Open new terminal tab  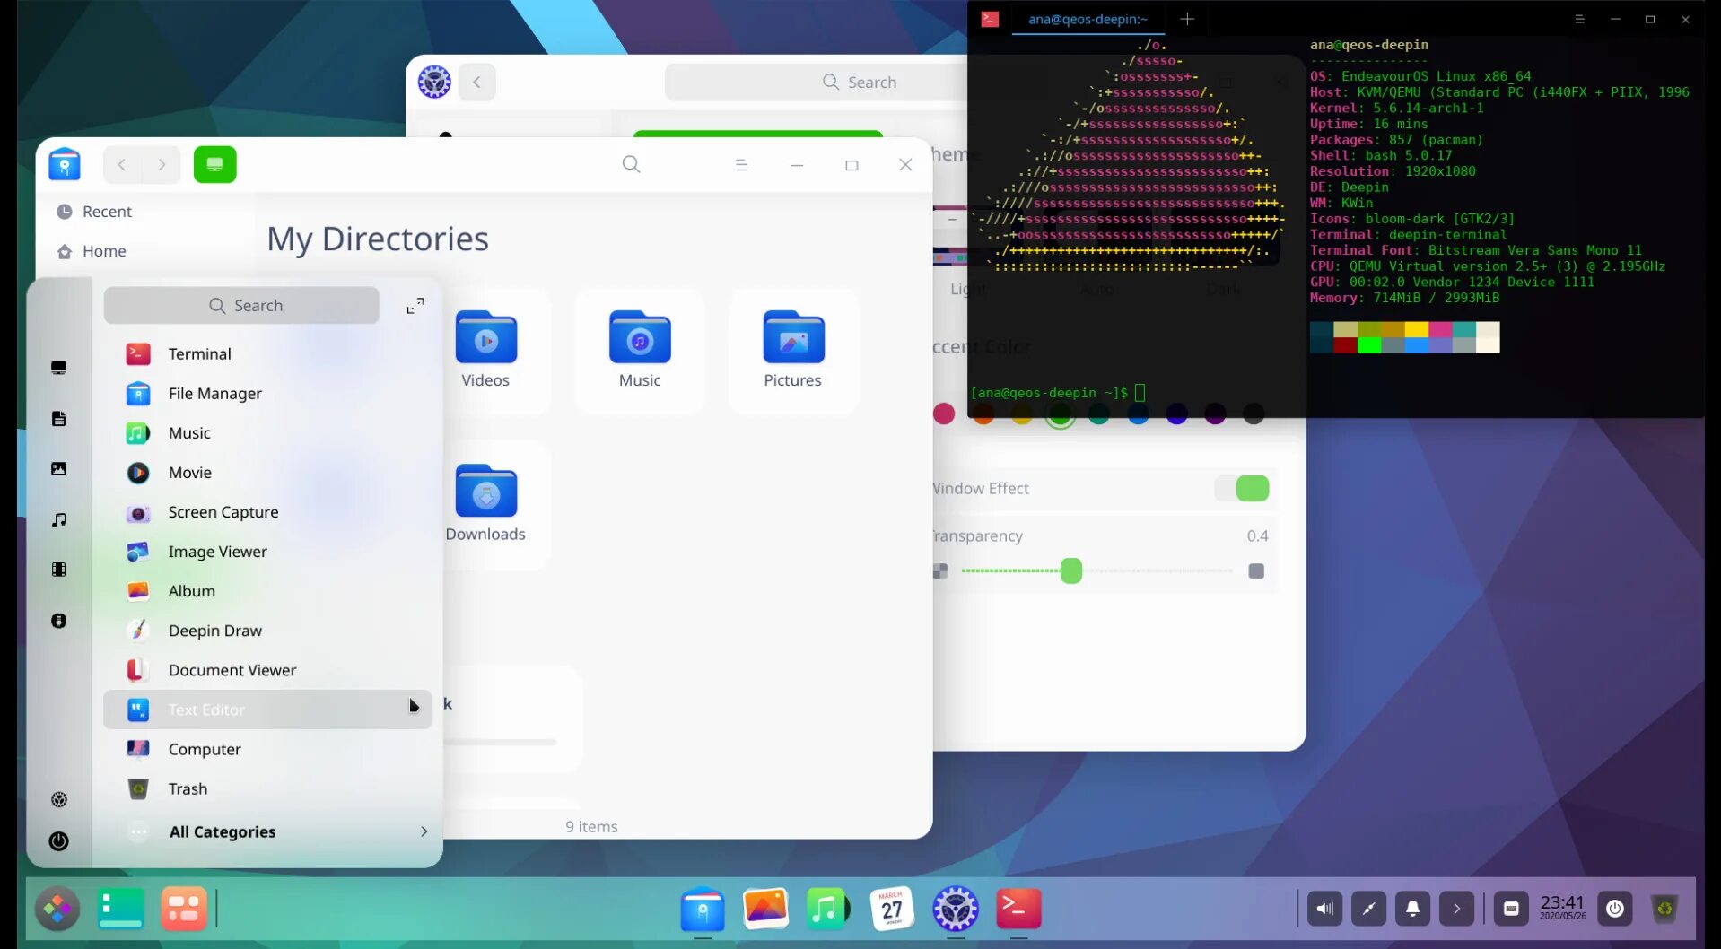point(1187,19)
